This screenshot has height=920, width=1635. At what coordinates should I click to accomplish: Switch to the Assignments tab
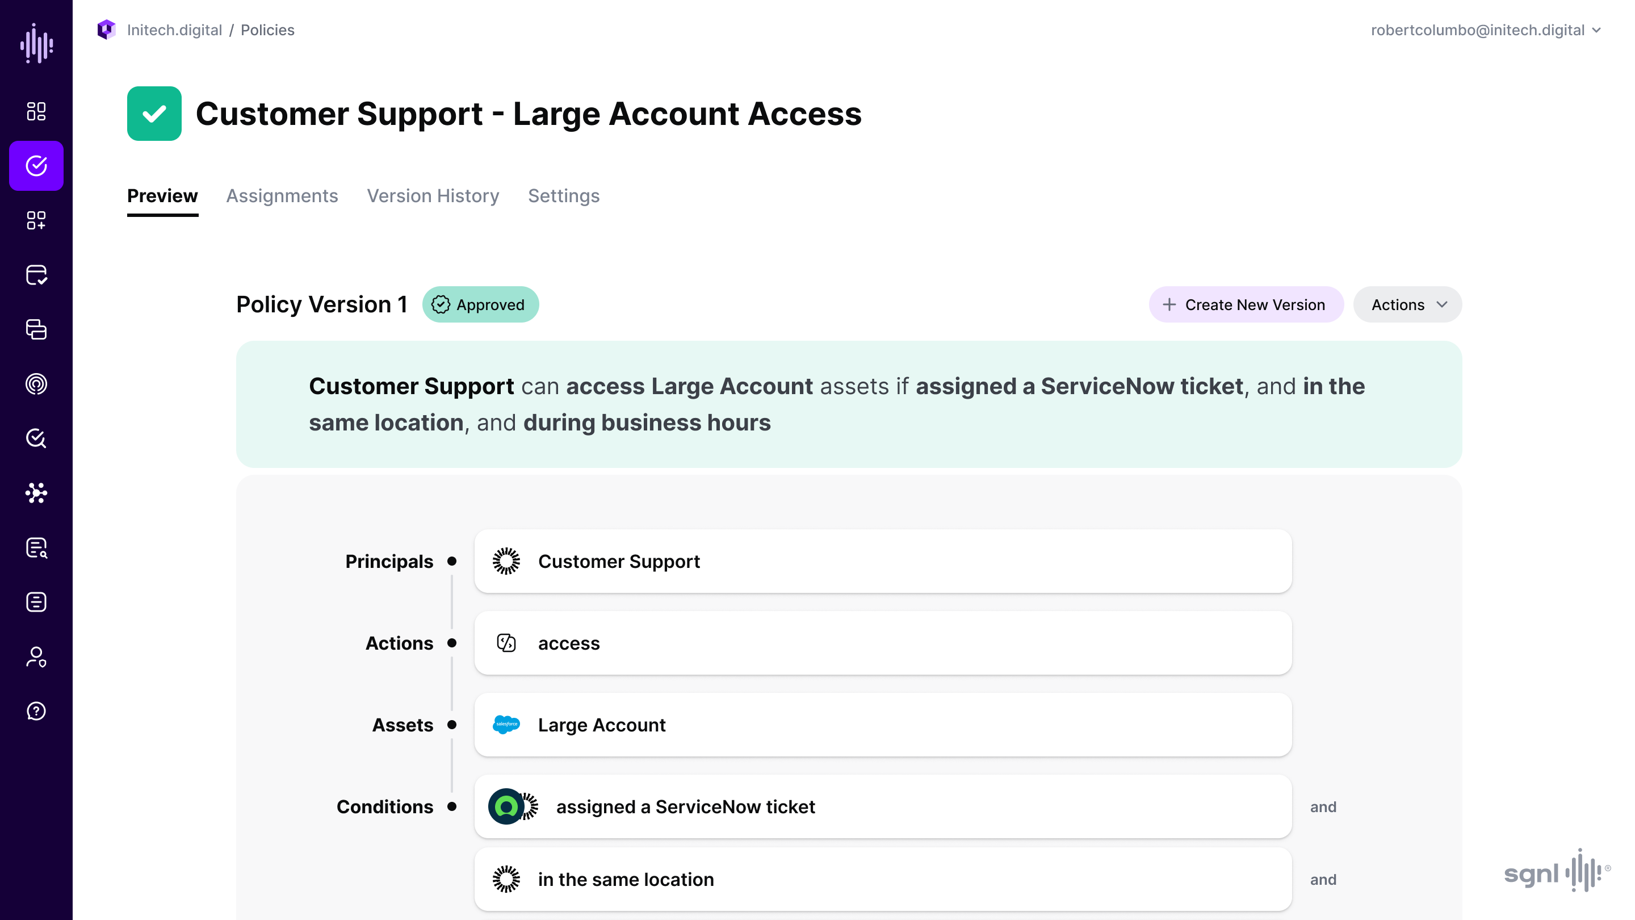(x=282, y=195)
